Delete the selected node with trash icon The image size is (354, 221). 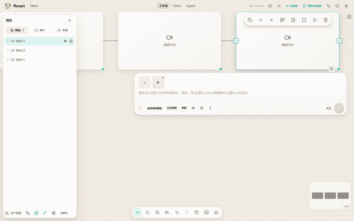click(325, 20)
